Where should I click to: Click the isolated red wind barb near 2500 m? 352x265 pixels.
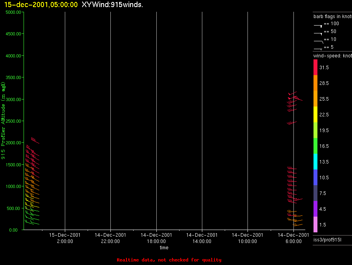(291, 123)
